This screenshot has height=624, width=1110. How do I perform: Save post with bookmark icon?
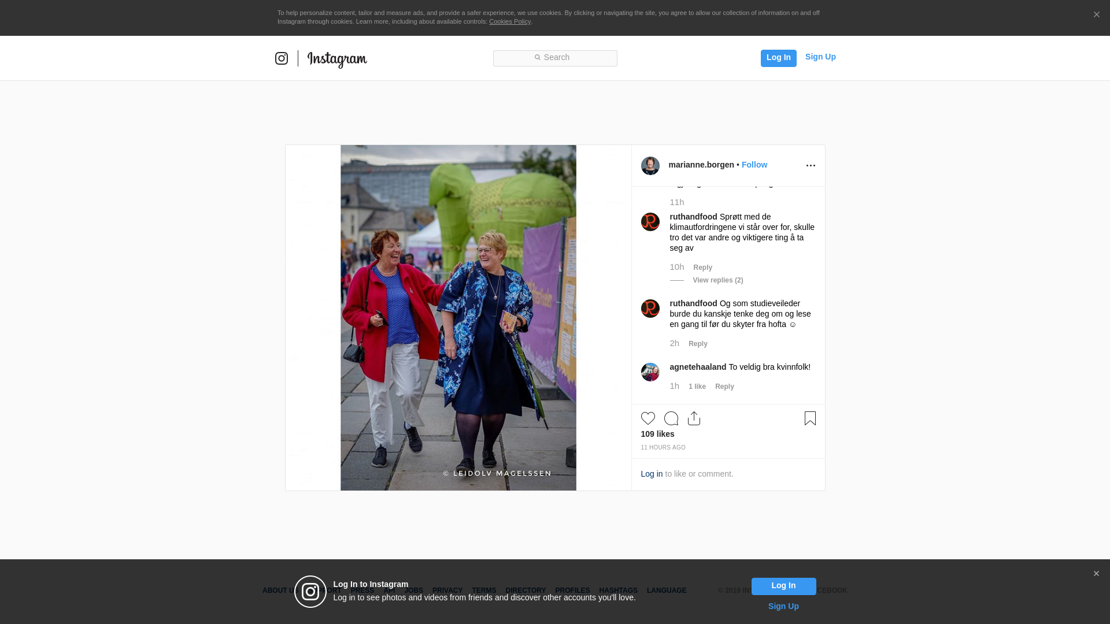(x=810, y=418)
